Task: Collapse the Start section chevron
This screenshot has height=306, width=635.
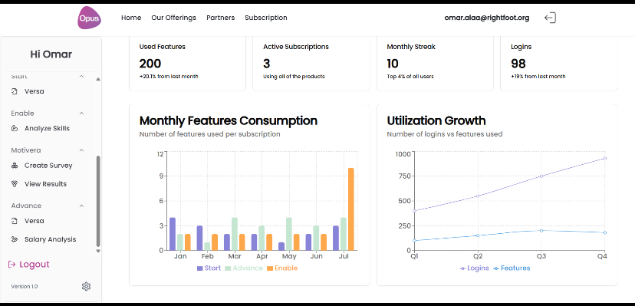Action: pos(81,76)
